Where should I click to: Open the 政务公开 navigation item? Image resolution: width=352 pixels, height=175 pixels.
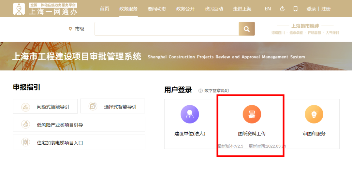click(185, 9)
